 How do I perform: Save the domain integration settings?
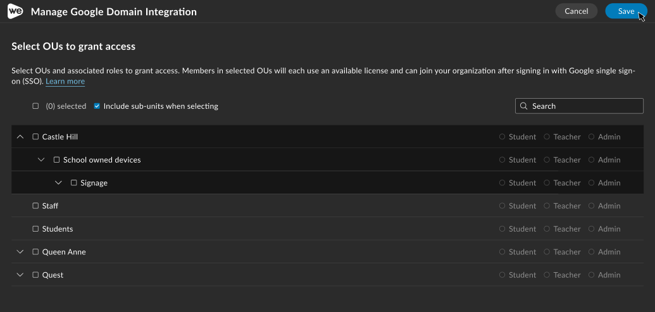(626, 11)
